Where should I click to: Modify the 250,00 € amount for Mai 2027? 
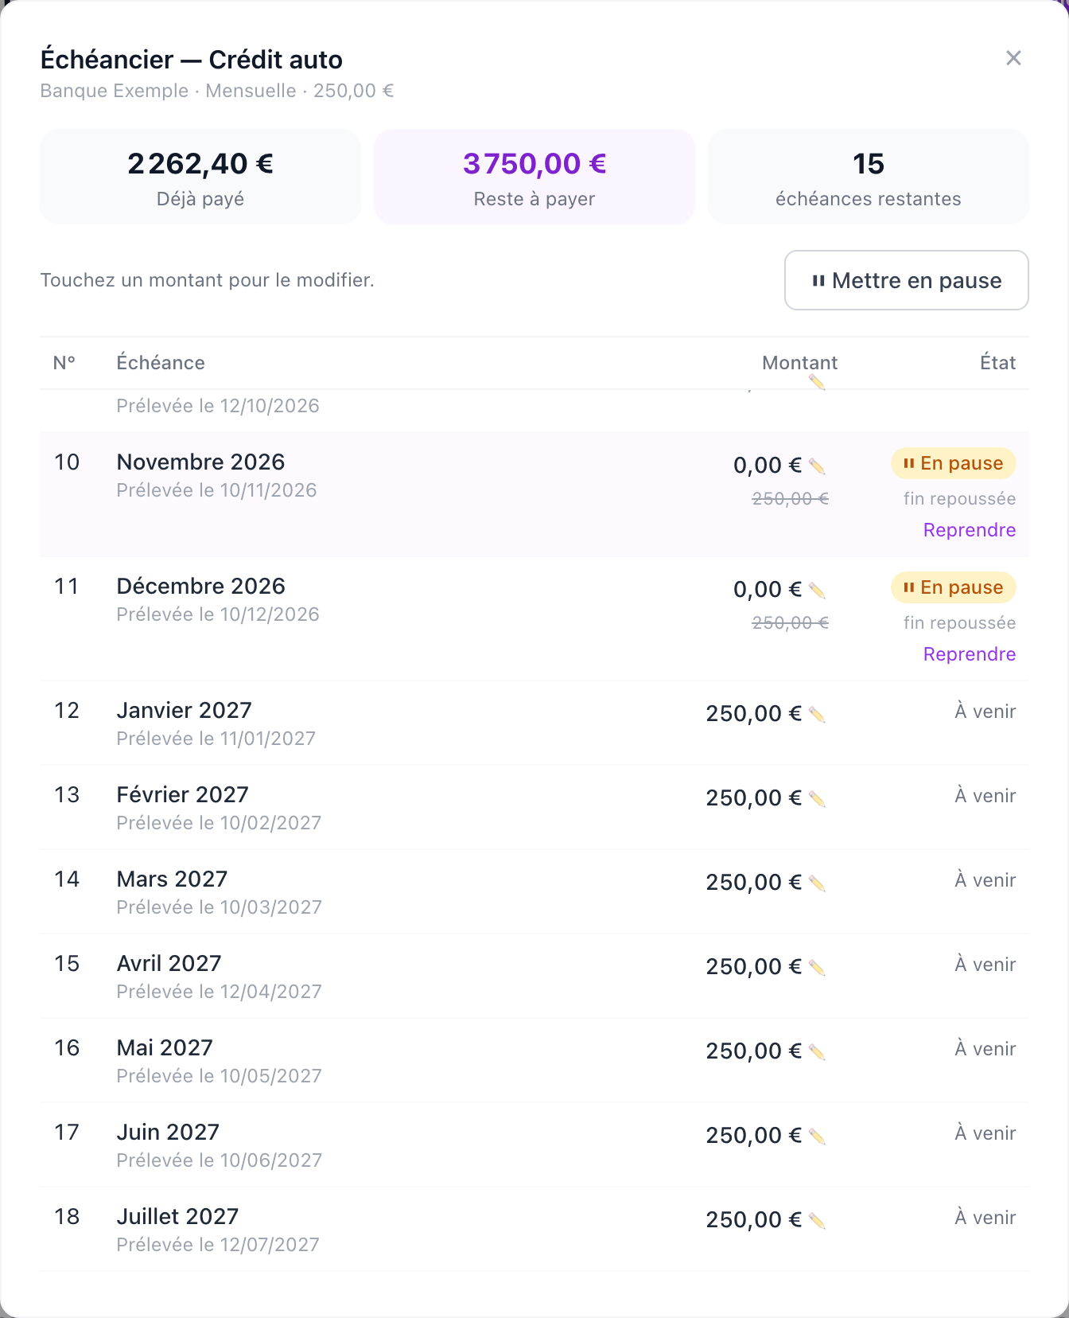754,1051
